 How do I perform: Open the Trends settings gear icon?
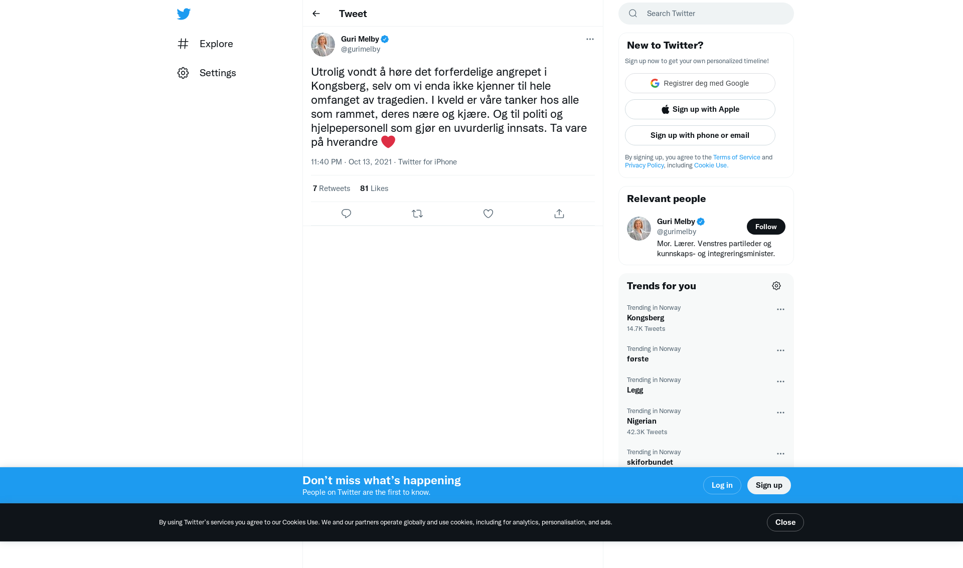(776, 286)
